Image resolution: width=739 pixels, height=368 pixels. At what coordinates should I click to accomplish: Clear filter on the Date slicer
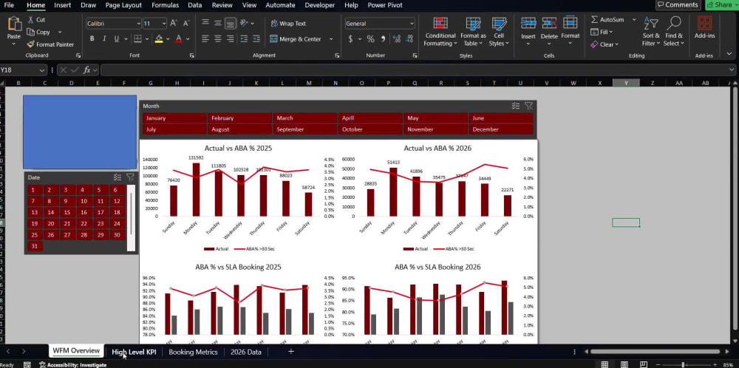(131, 177)
